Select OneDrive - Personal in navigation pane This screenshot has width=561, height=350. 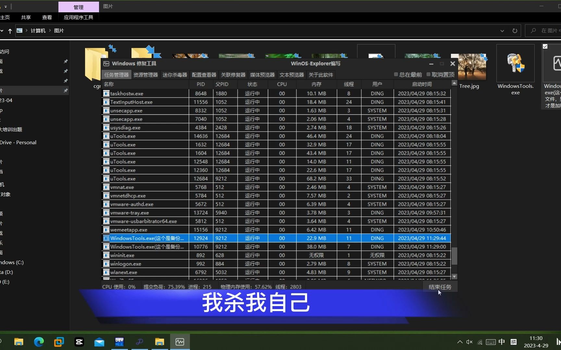[18, 142]
